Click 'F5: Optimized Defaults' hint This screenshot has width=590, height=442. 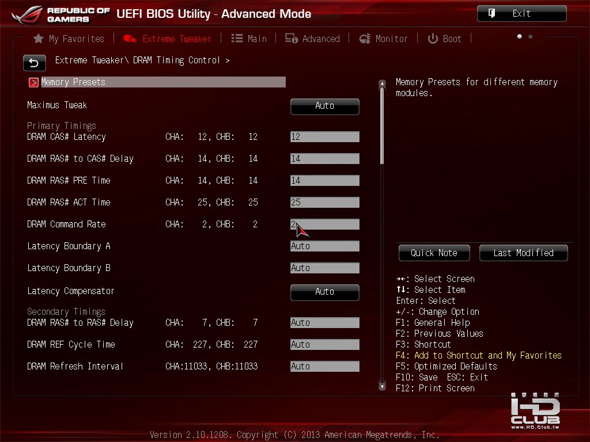[x=447, y=367]
